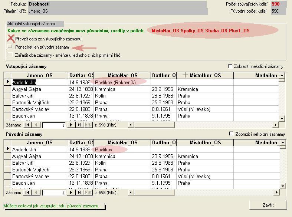The height and width of the screenshot is (217, 292).
Task: Go to next record in Původní záznamy navigator
Action: (71, 192)
